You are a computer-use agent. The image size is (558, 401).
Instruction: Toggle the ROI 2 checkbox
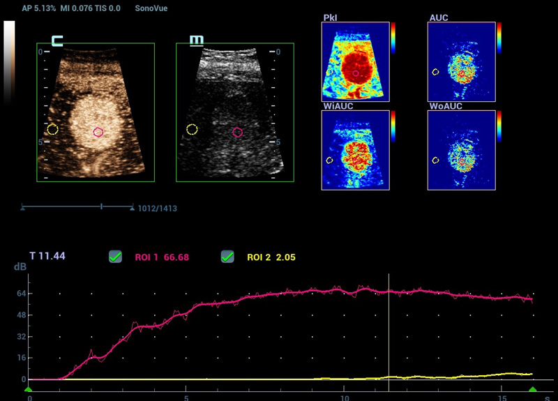(x=227, y=257)
